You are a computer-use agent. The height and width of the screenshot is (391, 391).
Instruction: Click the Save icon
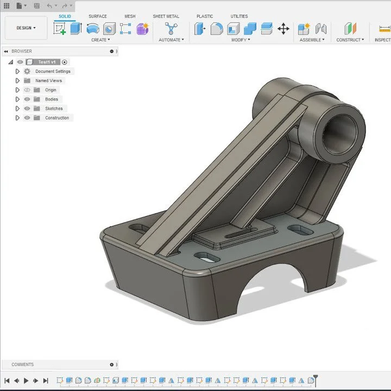click(x=37, y=5)
